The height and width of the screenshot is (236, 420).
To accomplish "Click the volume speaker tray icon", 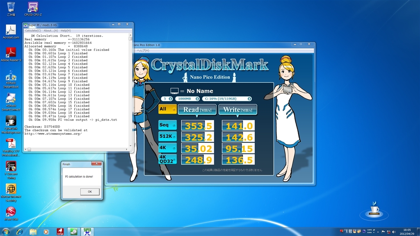I will coord(394,232).
